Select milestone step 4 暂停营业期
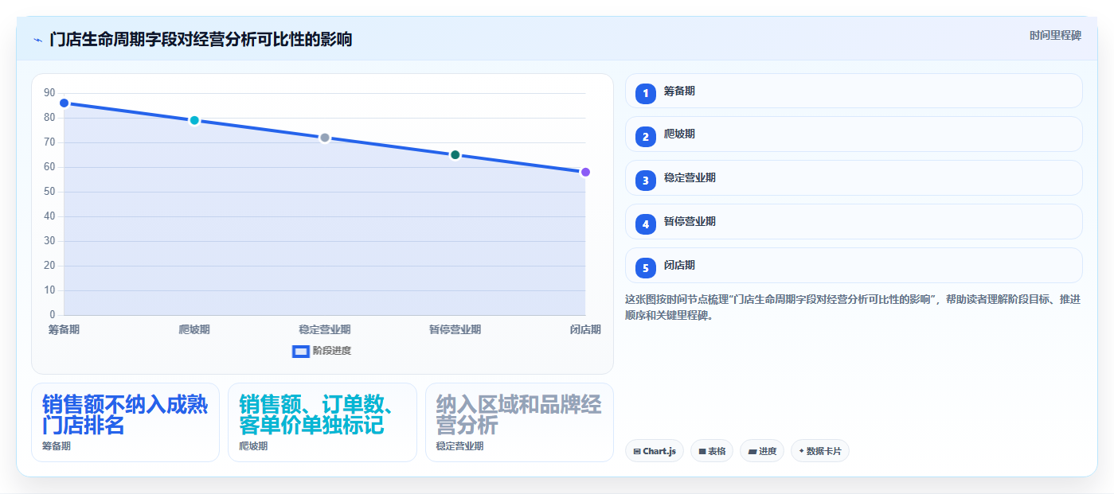This screenshot has width=1114, height=494. [x=854, y=221]
